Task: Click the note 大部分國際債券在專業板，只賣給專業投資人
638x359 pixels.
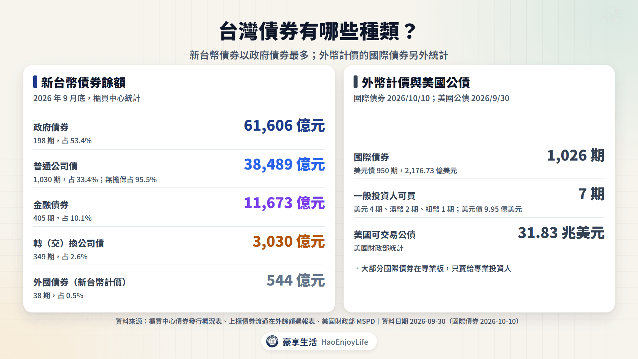Action: pos(436,269)
